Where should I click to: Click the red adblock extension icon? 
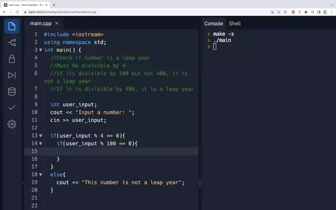coord(293,12)
